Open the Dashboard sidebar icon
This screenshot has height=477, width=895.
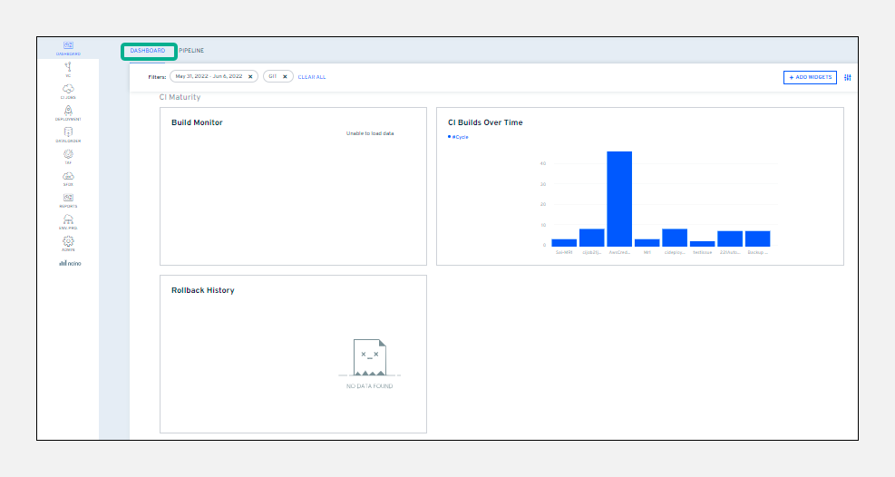[x=68, y=45]
